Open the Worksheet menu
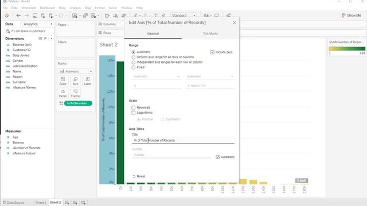Viewport: 367px width, 206px height. point(29,7)
